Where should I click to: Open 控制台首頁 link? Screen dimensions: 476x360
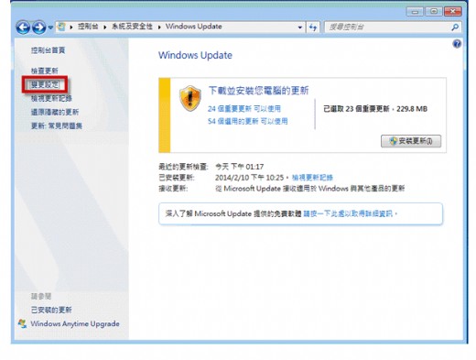coord(48,50)
